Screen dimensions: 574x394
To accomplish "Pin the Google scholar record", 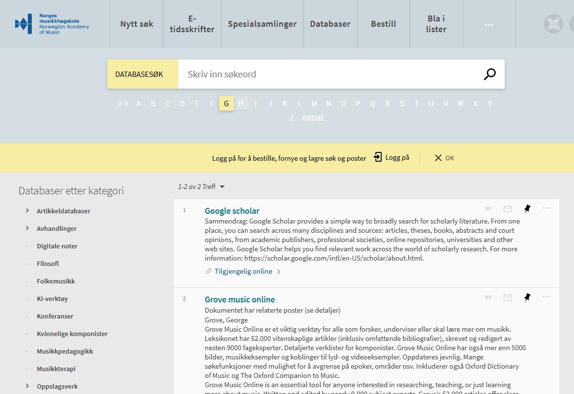I will coord(527,208).
